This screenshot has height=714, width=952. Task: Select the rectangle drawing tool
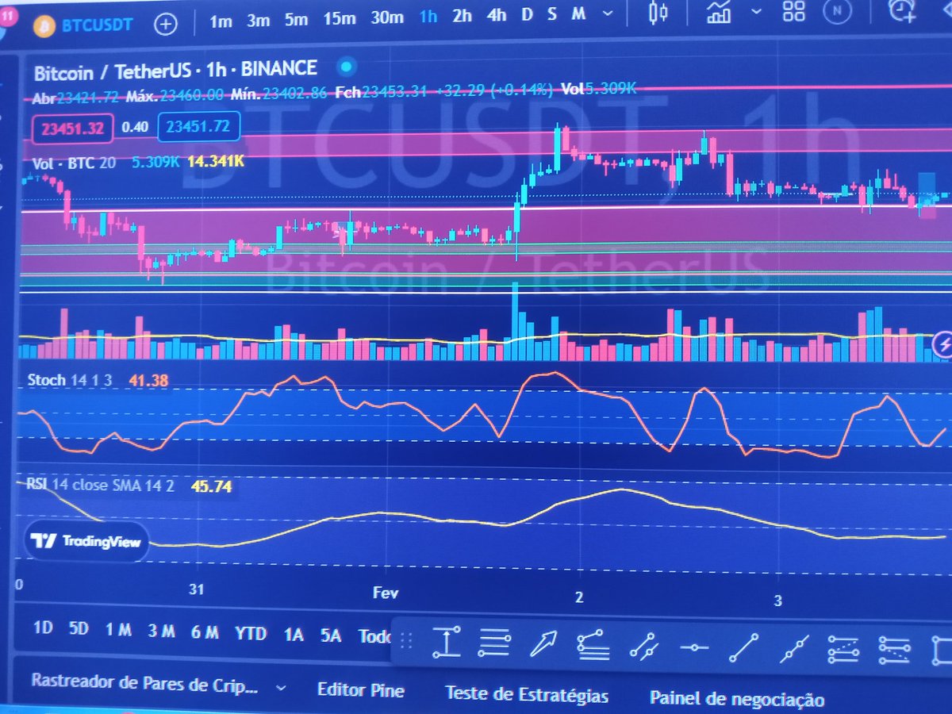(942, 651)
